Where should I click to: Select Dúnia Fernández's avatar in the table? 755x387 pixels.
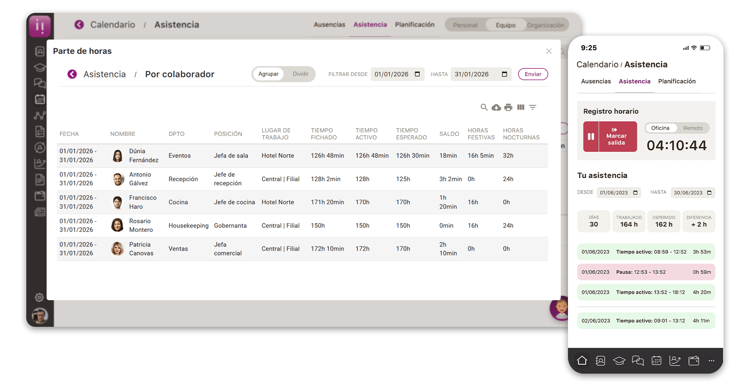coord(117,156)
